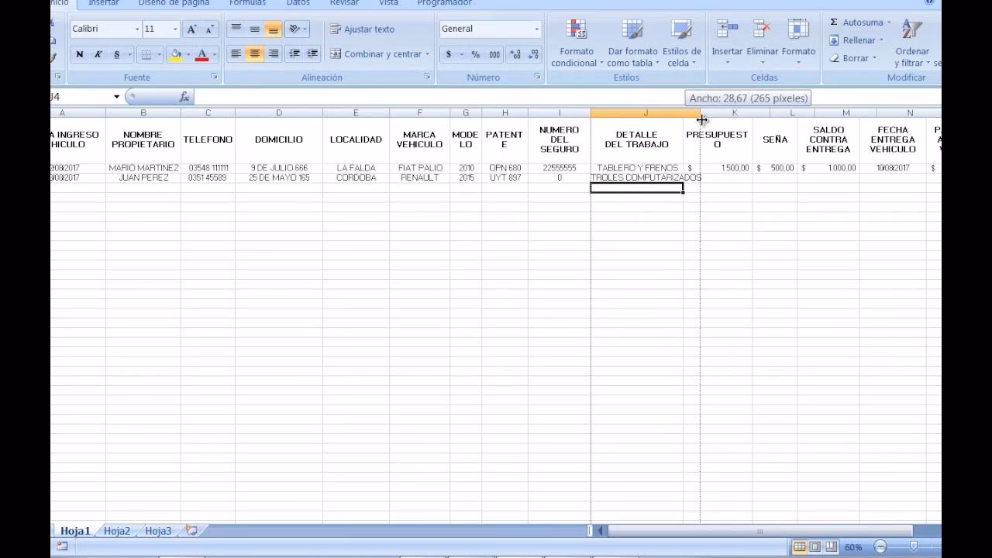Open the Datos ribbon tab

pyautogui.click(x=298, y=3)
